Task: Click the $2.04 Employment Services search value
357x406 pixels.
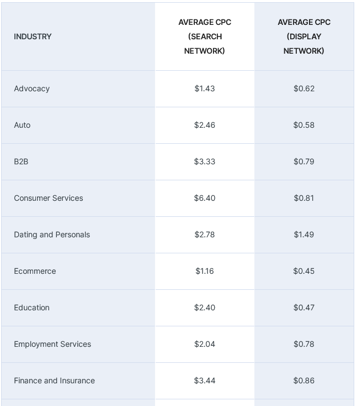Action: click(205, 344)
